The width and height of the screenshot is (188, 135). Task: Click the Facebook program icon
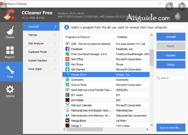[67, 49]
